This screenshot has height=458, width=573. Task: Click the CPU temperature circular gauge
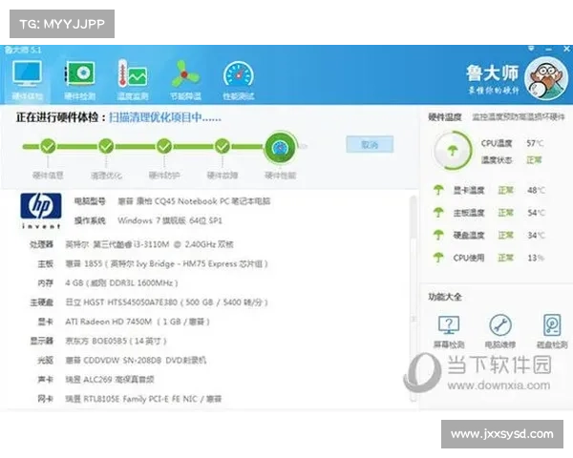[453, 151]
